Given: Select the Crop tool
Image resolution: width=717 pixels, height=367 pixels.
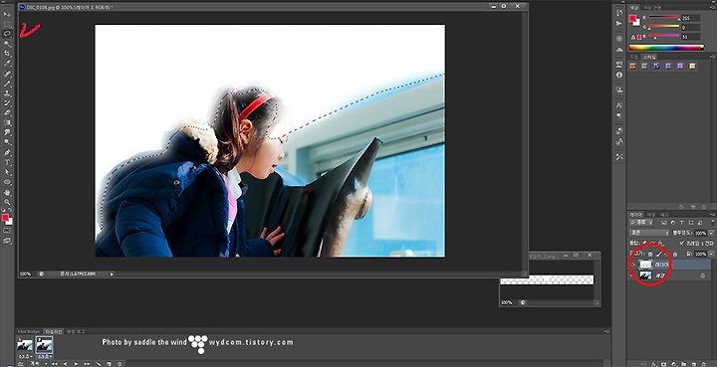Looking at the screenshot, I should coord(7,54).
